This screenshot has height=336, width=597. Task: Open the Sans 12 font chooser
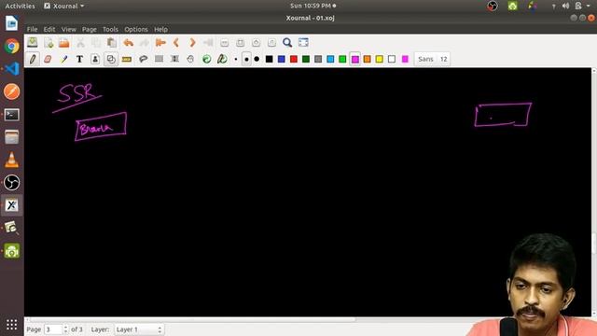tap(432, 59)
